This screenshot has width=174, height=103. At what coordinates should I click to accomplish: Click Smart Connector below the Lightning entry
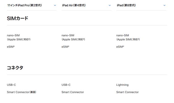tap(127, 92)
